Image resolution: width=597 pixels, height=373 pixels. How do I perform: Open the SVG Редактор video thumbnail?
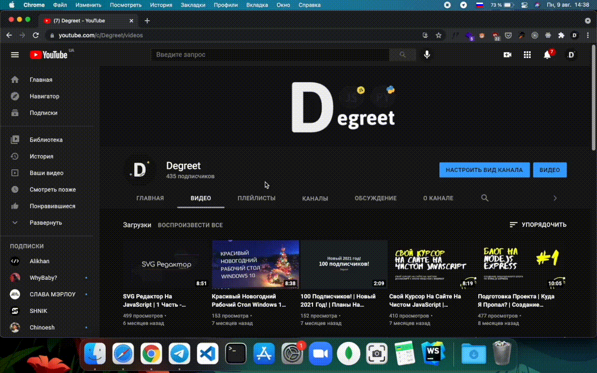[x=166, y=264]
